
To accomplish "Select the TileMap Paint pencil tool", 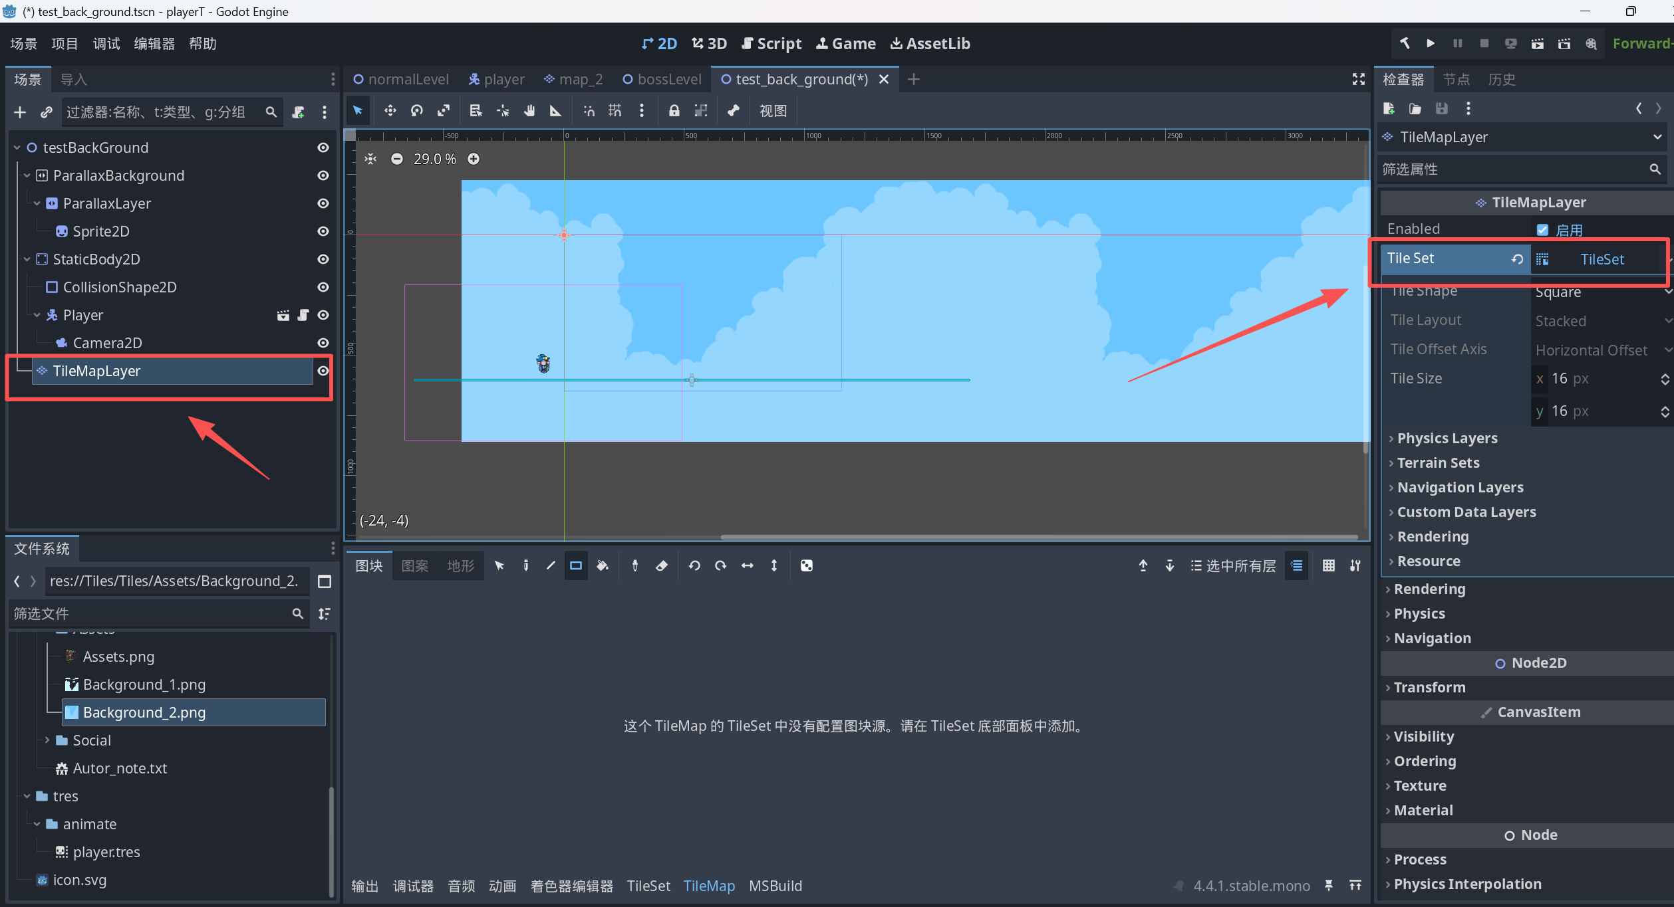I will coord(526,565).
